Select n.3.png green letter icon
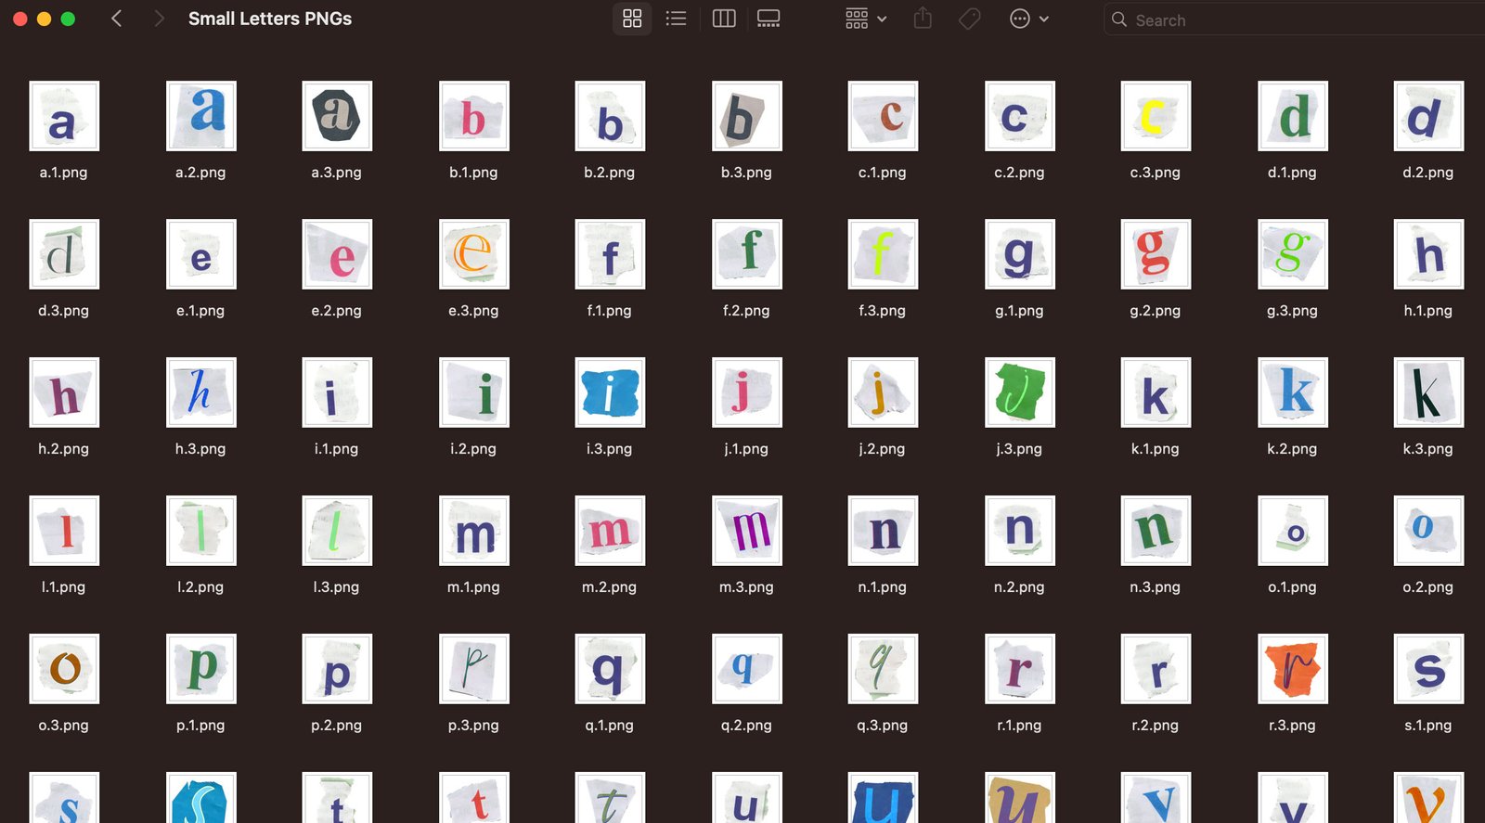This screenshot has height=823, width=1485. [1156, 531]
